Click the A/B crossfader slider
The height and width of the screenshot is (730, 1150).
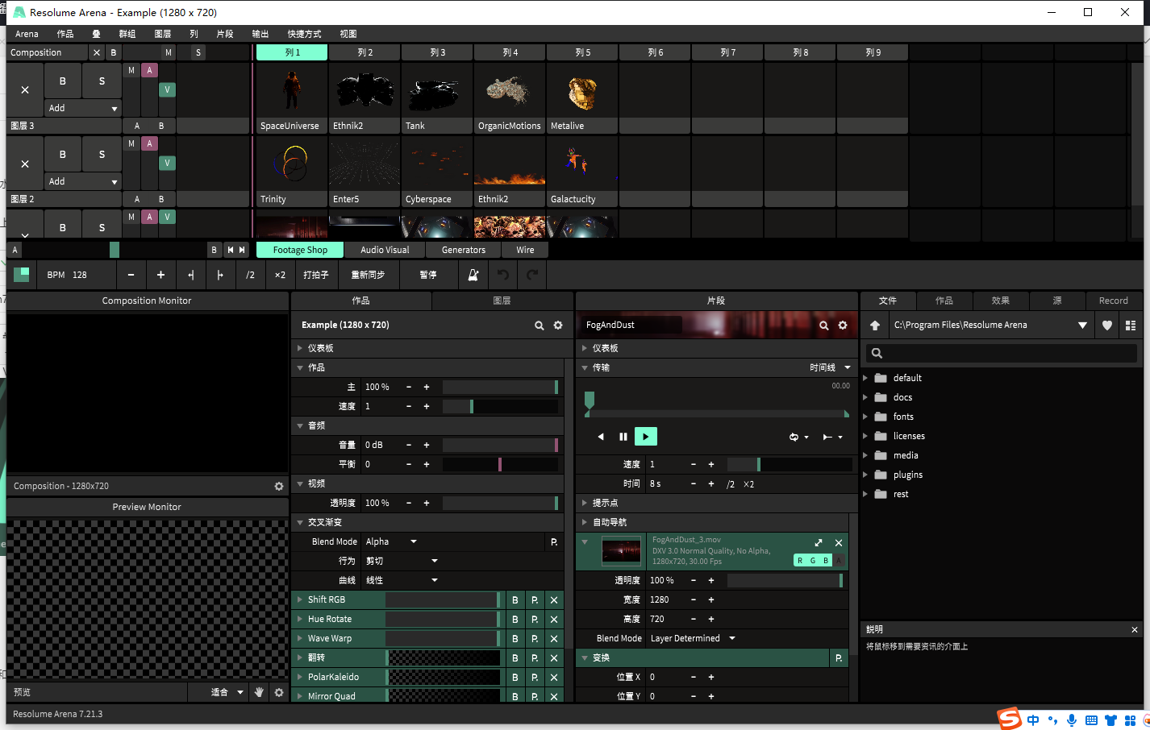(114, 250)
